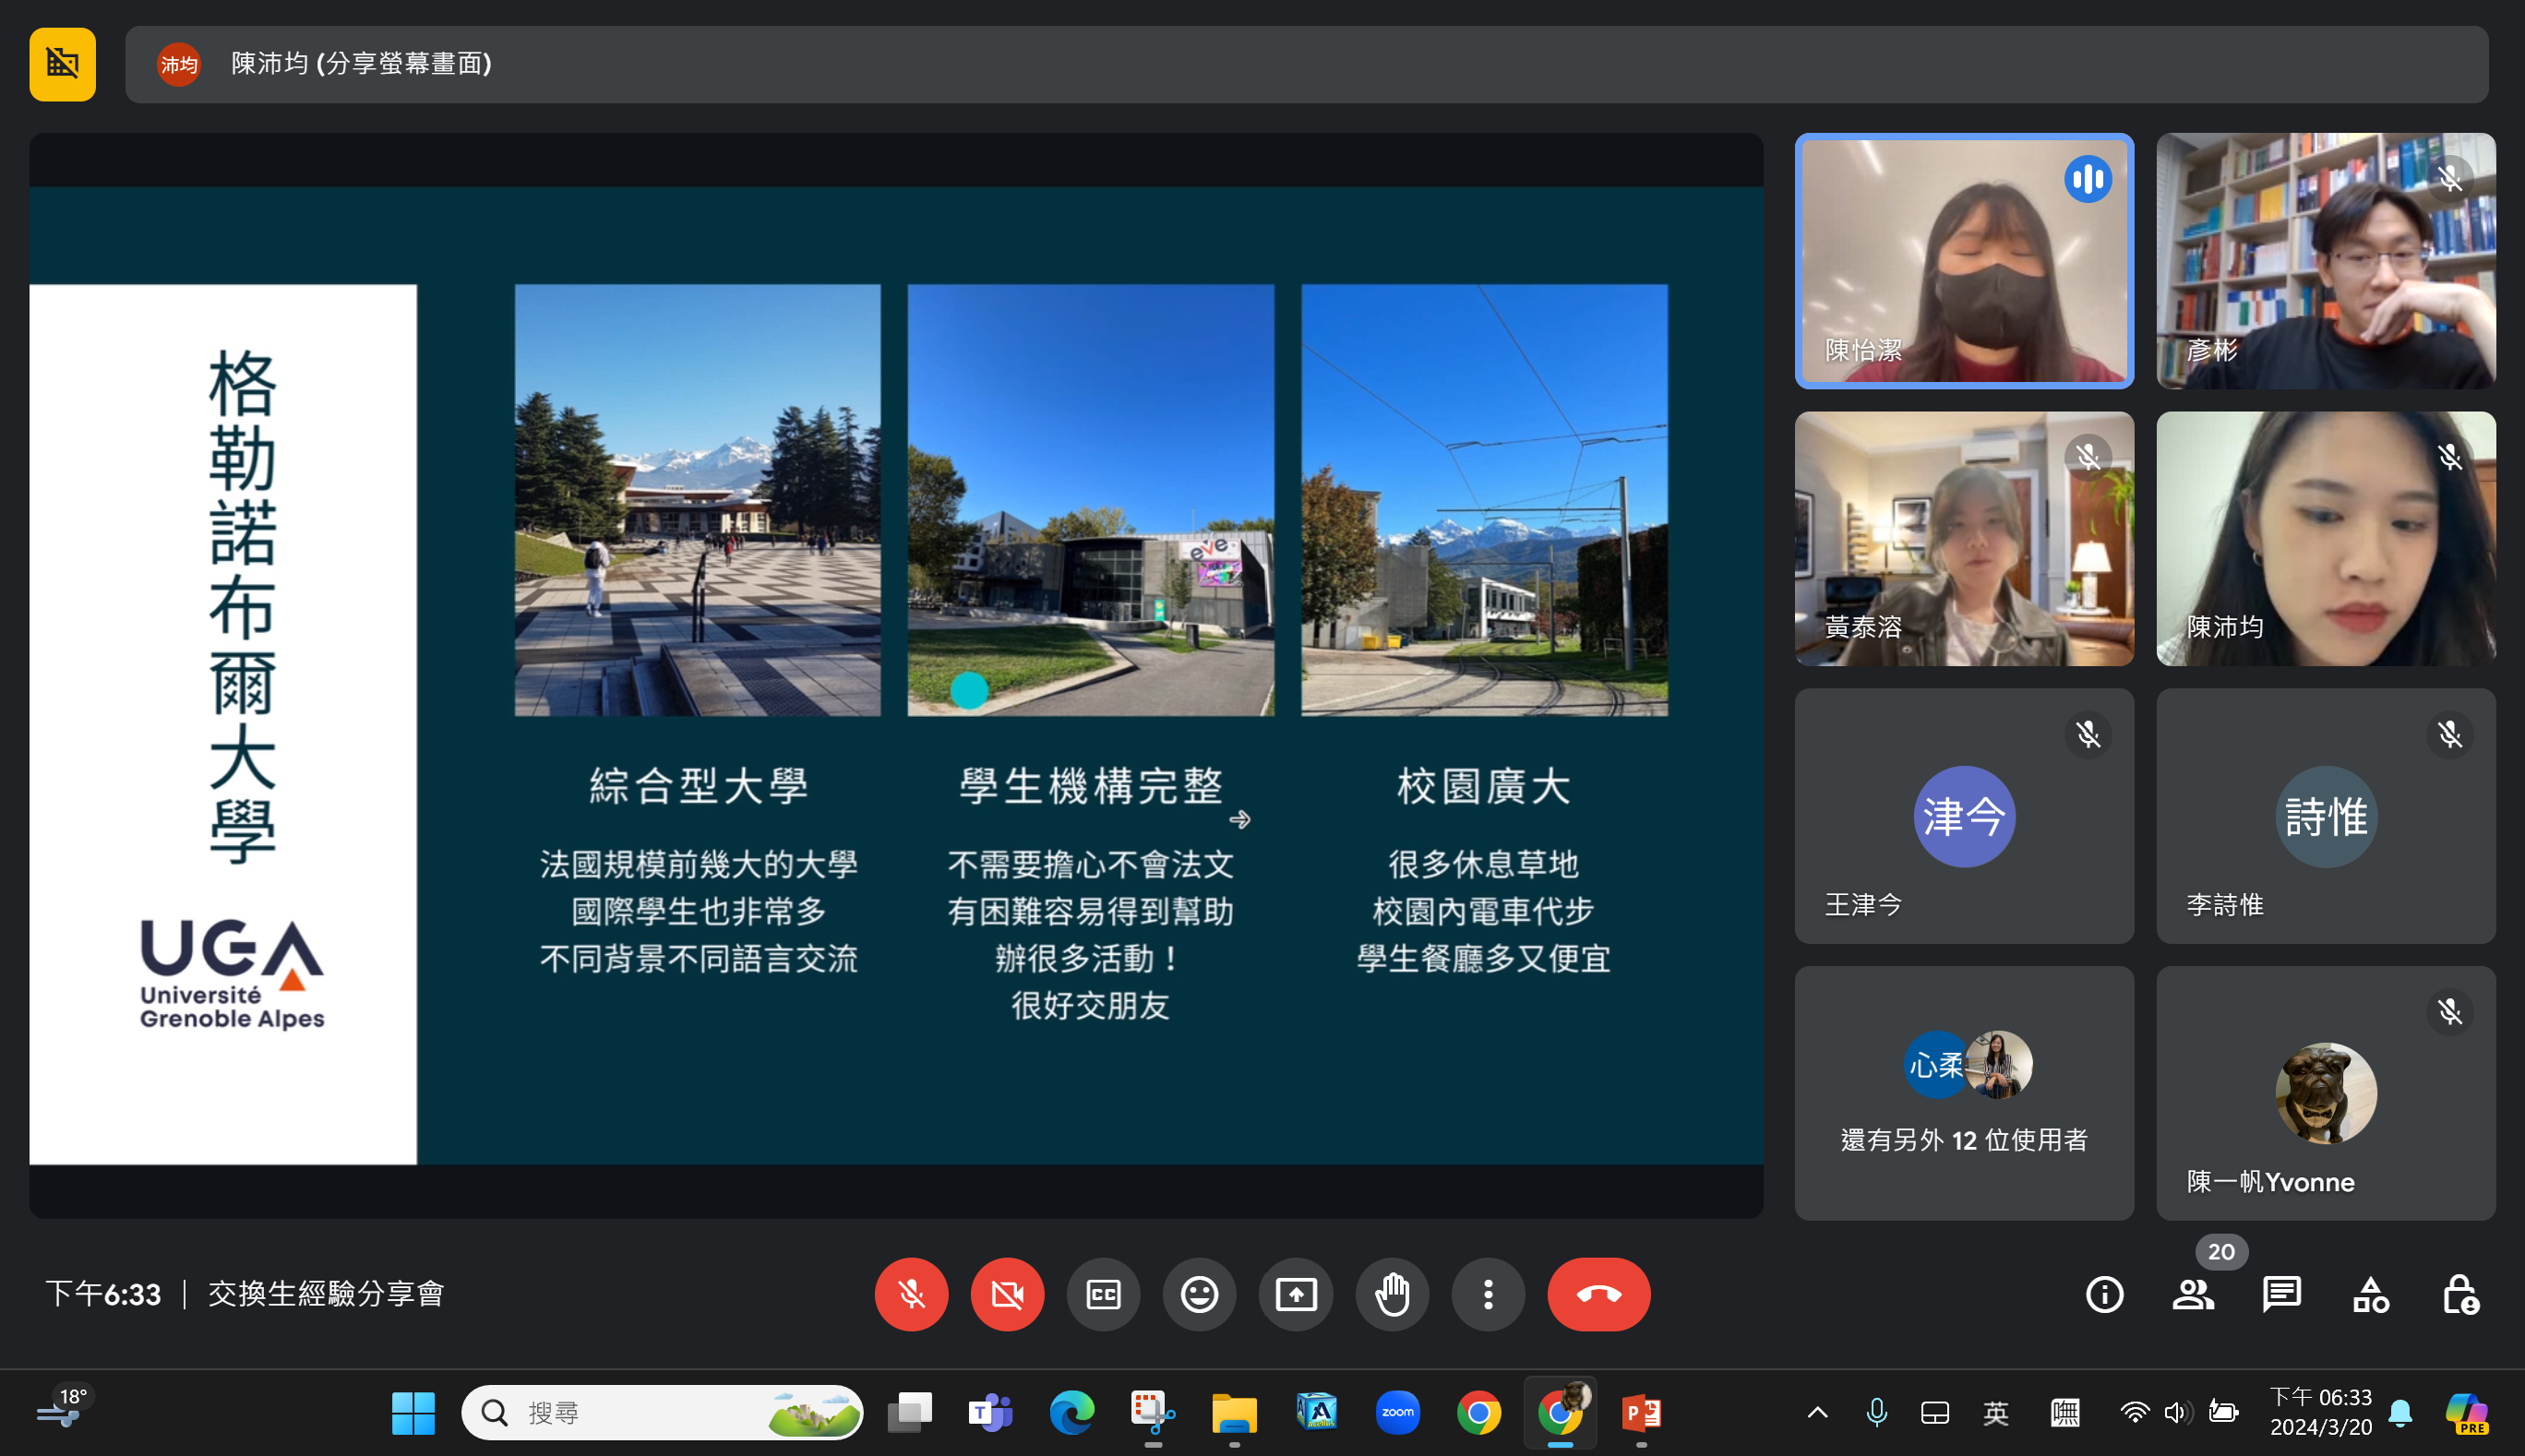Open the notification bell icon
The width and height of the screenshot is (2525, 1456).
click(2399, 1413)
